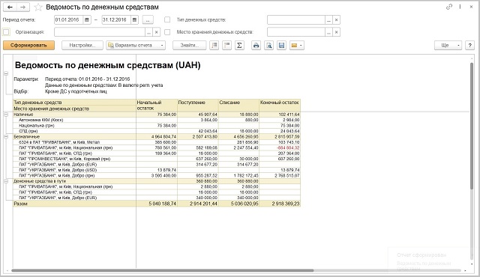Clear the Тип денежных средств field
Viewport: 480px width, 277px height.
click(x=337, y=20)
